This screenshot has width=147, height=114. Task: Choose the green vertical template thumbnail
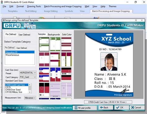pos(55,44)
